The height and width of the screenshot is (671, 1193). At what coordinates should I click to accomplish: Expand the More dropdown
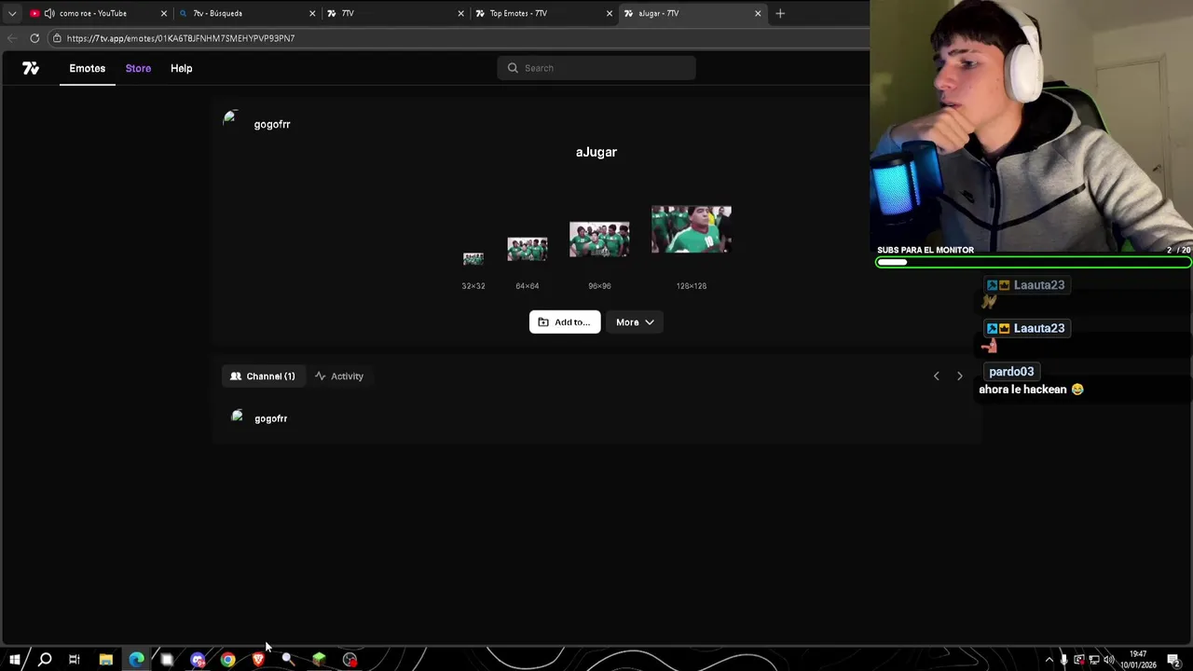635,322
